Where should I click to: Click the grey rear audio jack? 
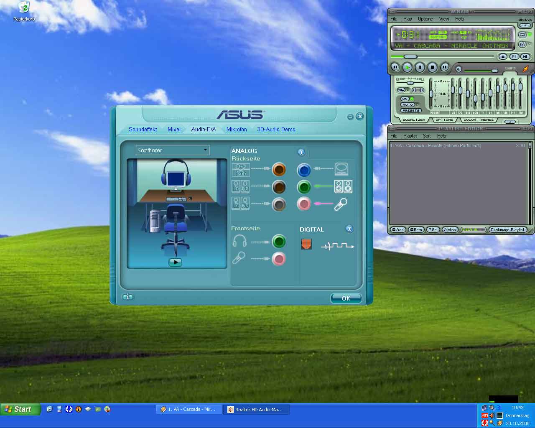(279, 204)
